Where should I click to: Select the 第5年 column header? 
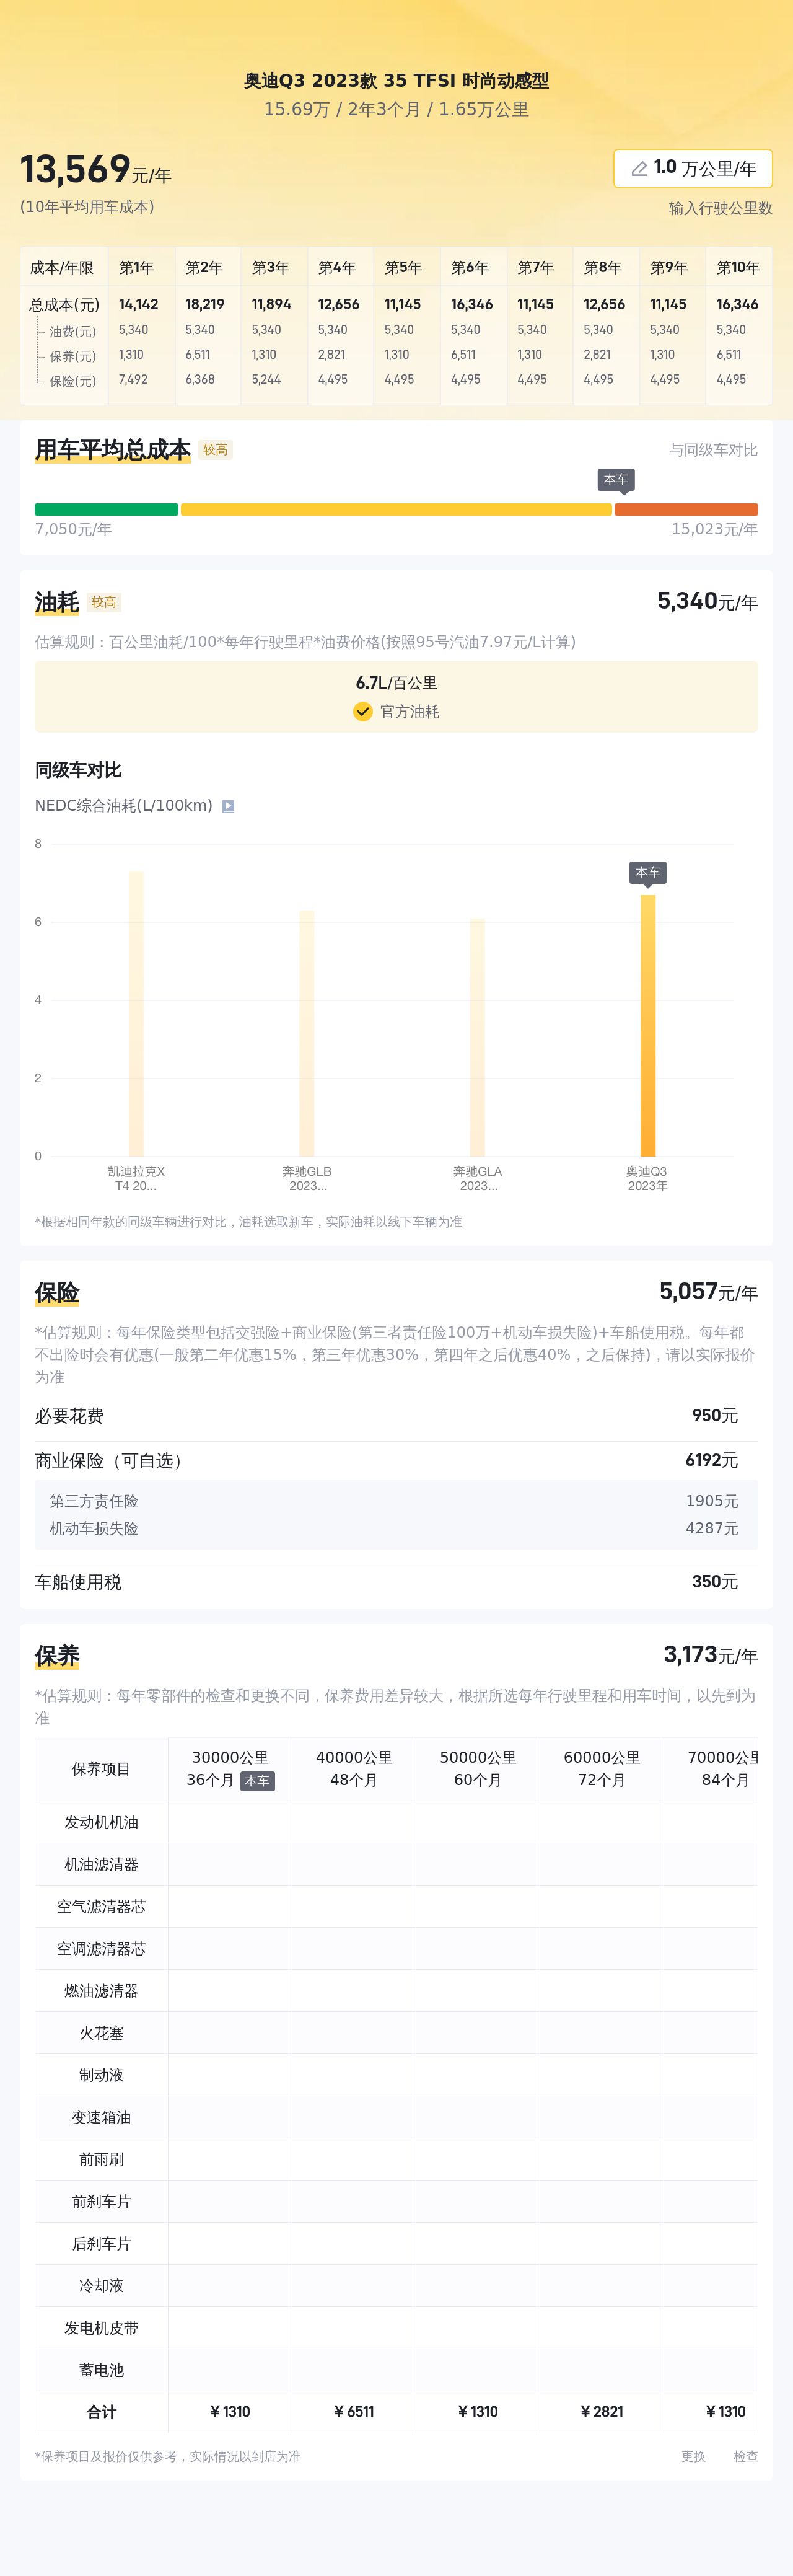click(403, 268)
